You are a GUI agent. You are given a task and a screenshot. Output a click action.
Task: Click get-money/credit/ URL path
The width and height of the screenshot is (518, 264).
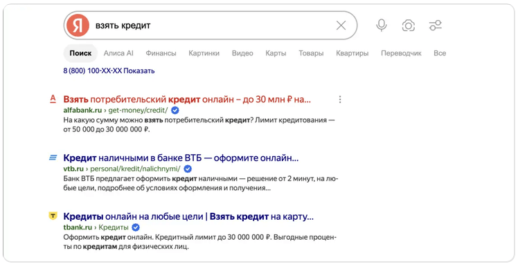coord(138,110)
